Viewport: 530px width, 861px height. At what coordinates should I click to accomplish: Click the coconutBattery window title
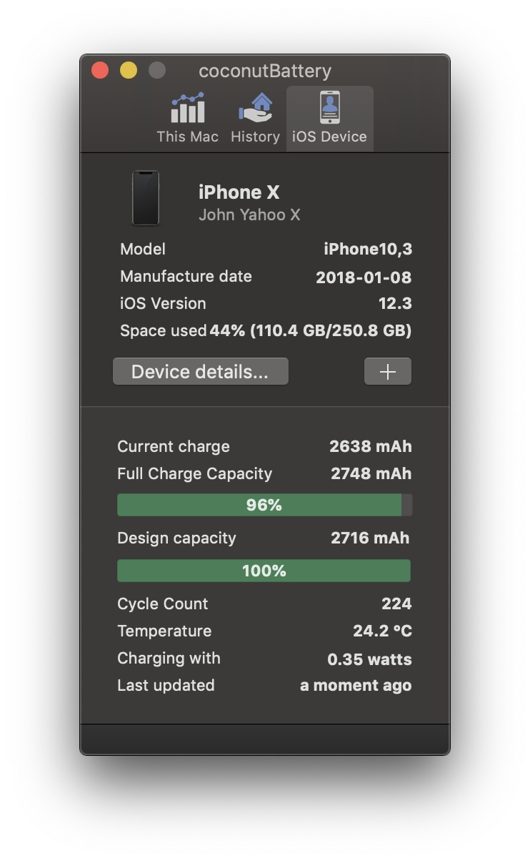click(264, 71)
